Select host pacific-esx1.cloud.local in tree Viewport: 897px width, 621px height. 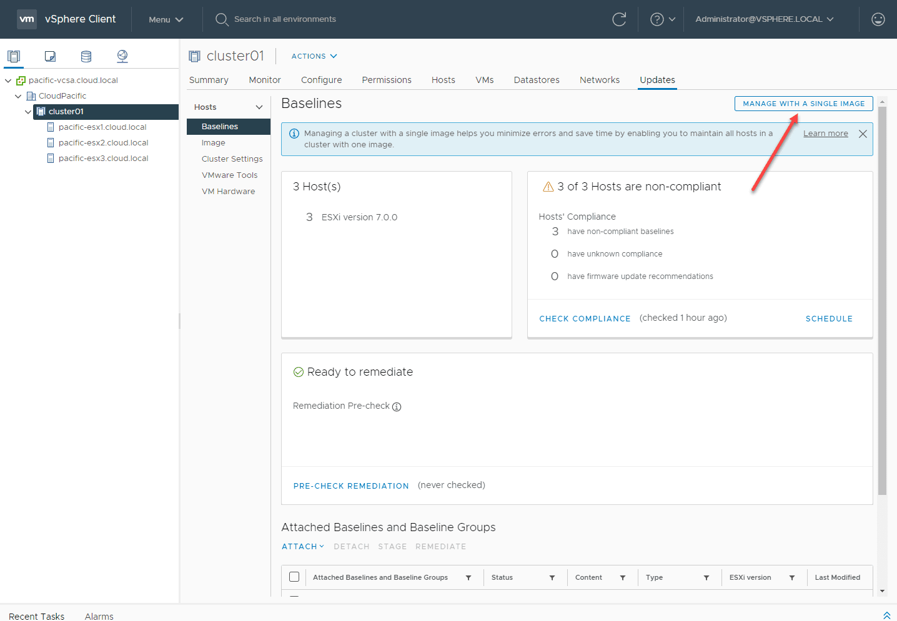click(x=102, y=127)
